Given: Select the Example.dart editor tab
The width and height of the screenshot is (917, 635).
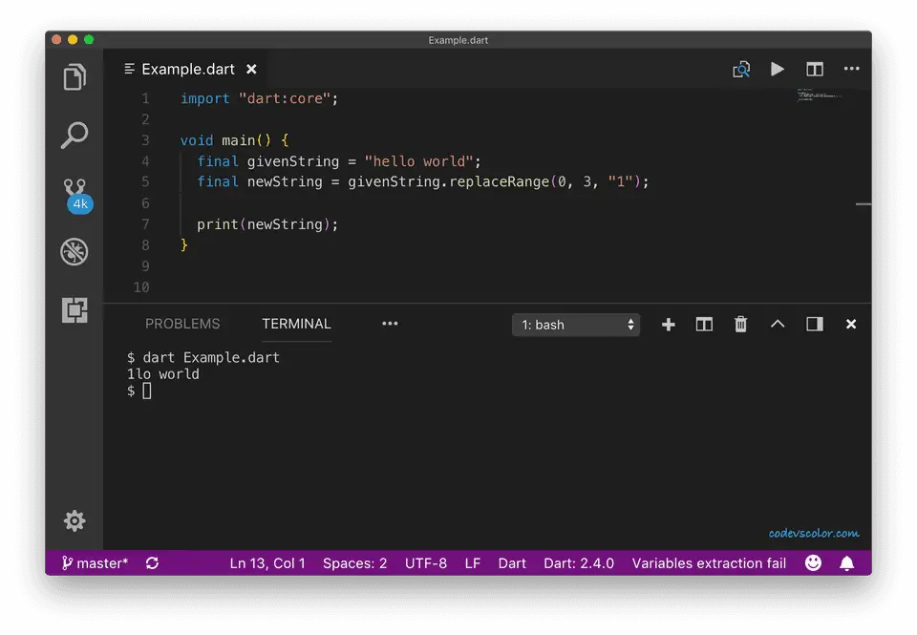Looking at the screenshot, I should coord(188,69).
